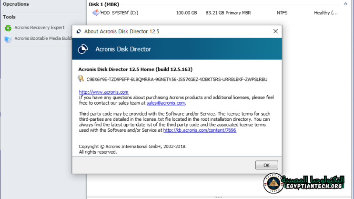Click the build 12.5.163 version line
The image size is (354, 199).
coord(135,69)
